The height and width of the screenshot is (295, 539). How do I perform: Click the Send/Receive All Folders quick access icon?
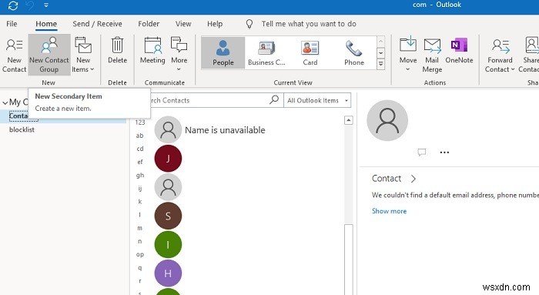13,5
